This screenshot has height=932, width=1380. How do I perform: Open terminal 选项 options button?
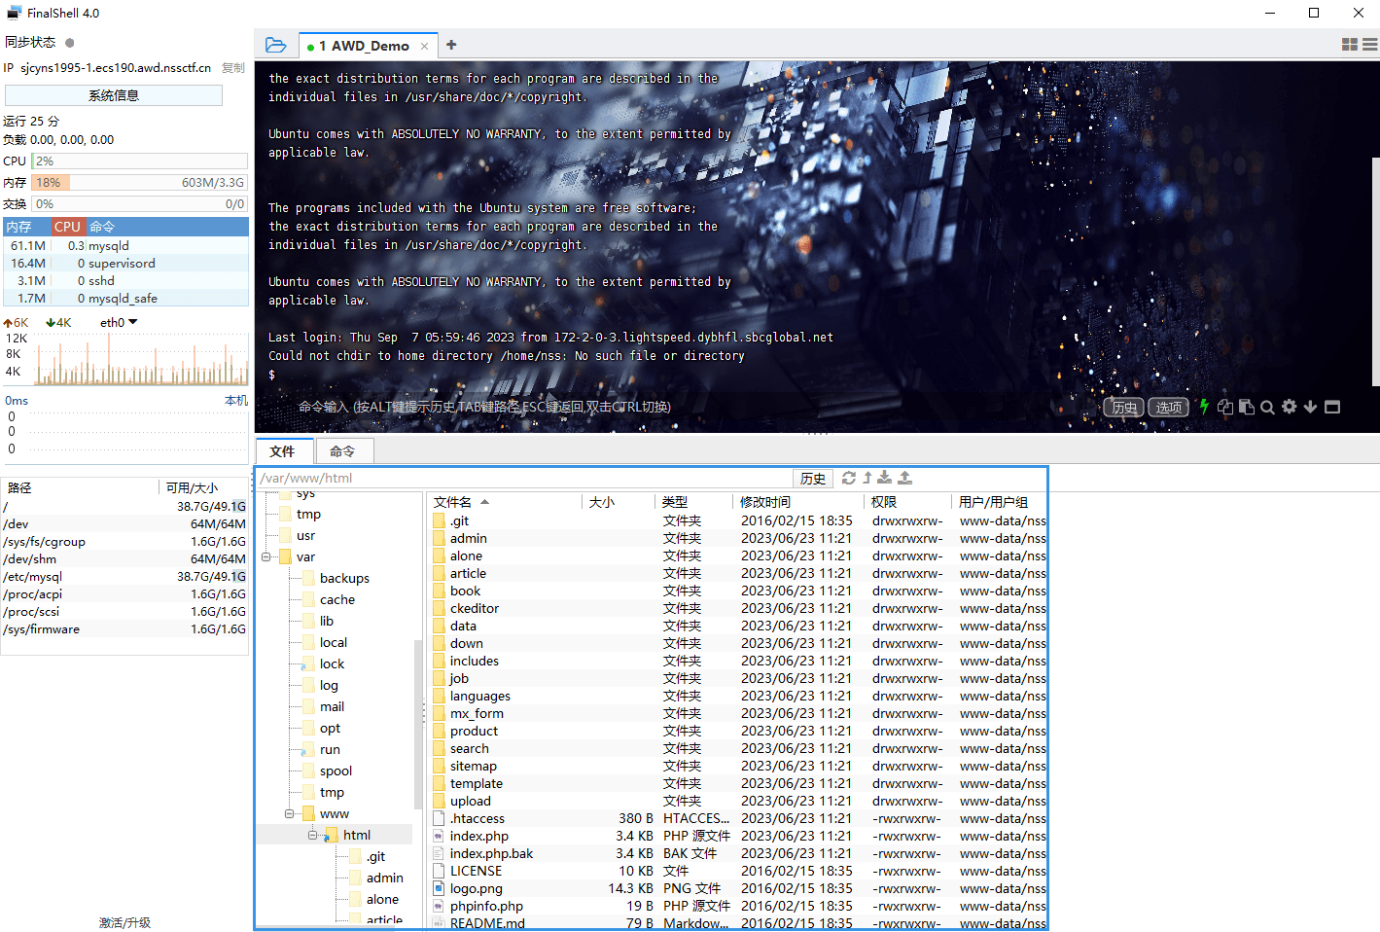tap(1169, 408)
